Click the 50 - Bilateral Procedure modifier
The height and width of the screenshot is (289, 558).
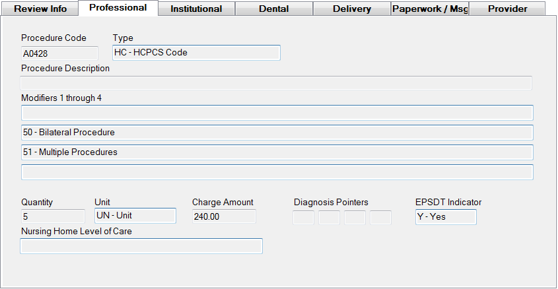coord(277,133)
